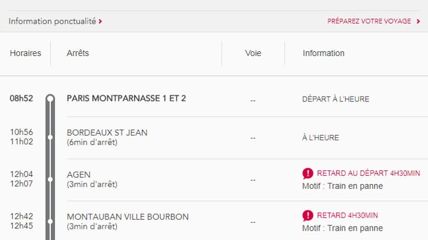Click the Voie column header

point(253,53)
